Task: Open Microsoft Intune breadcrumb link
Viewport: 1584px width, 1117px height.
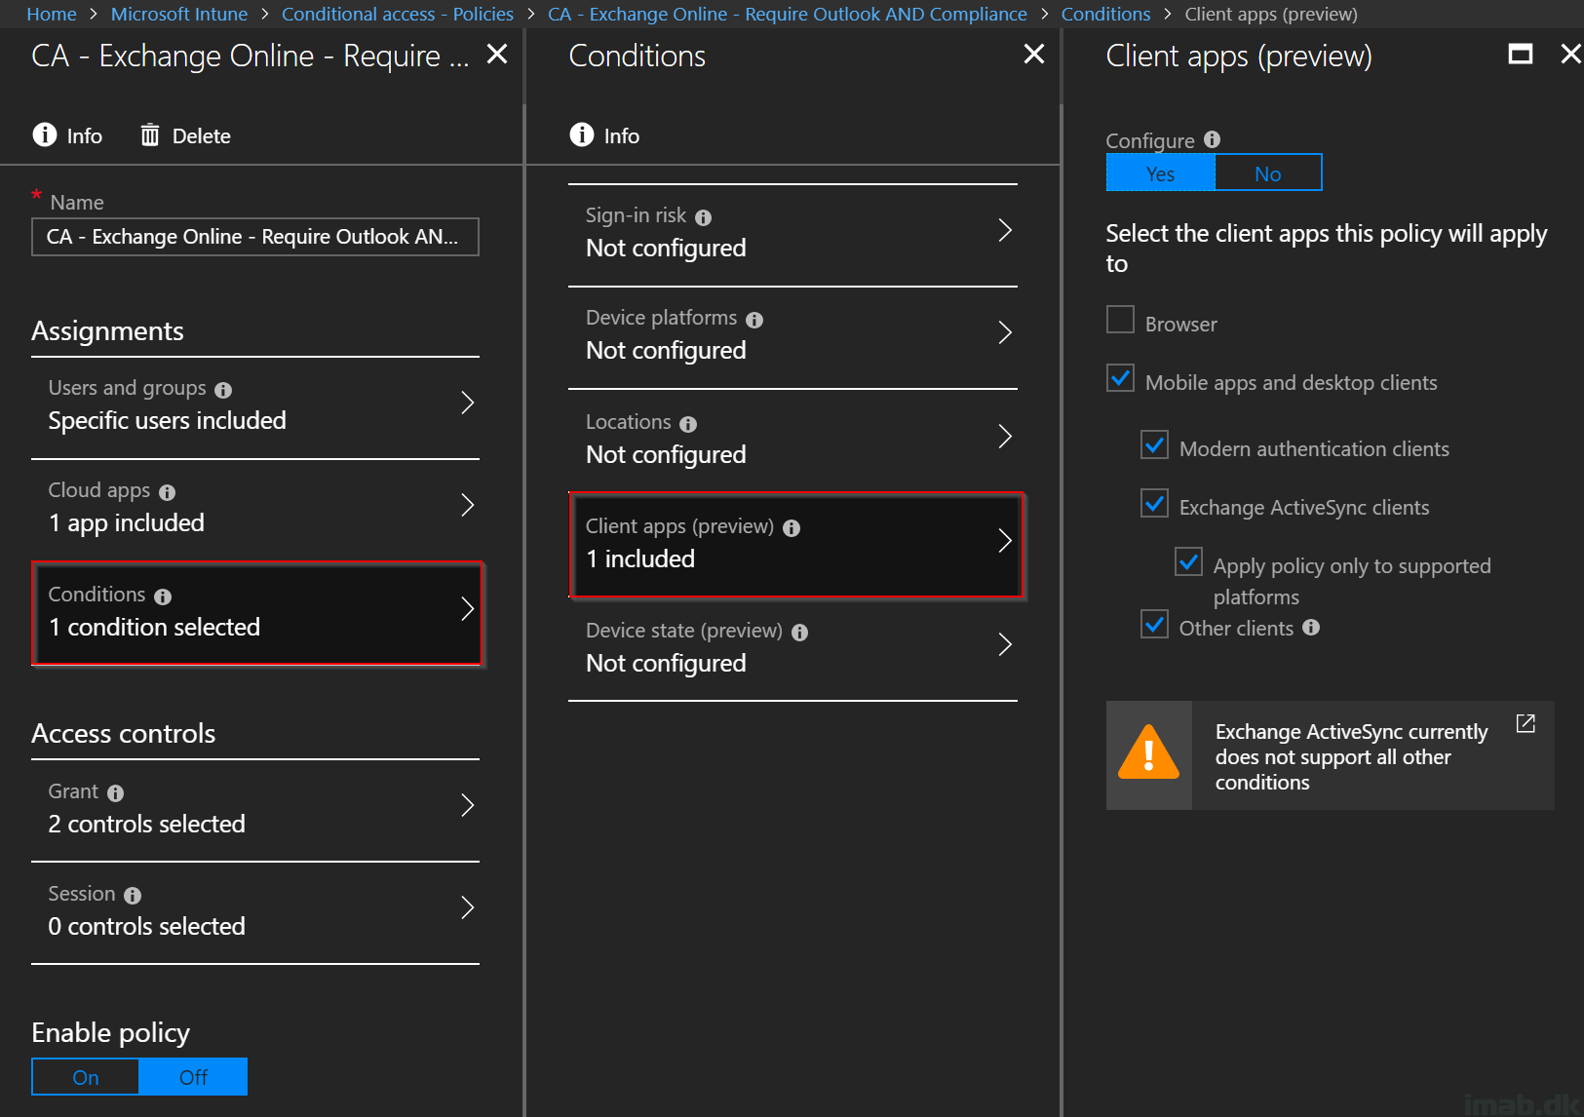Action: (179, 14)
